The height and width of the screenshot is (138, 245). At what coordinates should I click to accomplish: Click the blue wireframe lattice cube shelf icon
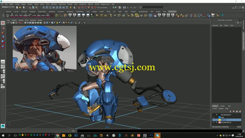tap(150, 15)
